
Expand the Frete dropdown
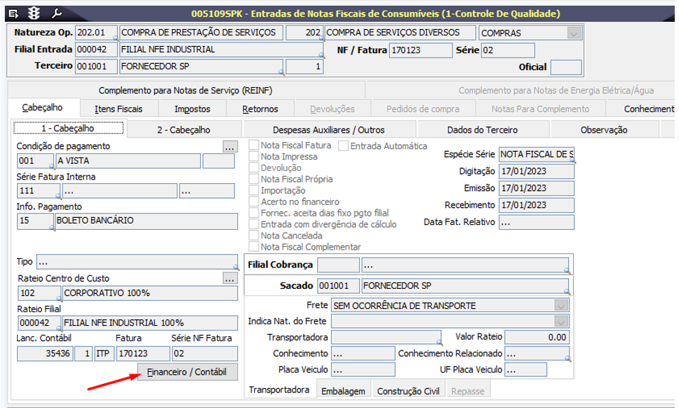(x=561, y=306)
